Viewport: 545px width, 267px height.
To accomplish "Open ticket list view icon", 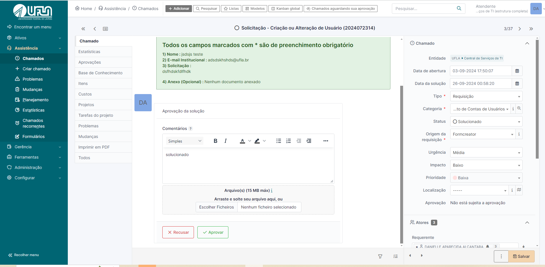I will click(x=105, y=29).
